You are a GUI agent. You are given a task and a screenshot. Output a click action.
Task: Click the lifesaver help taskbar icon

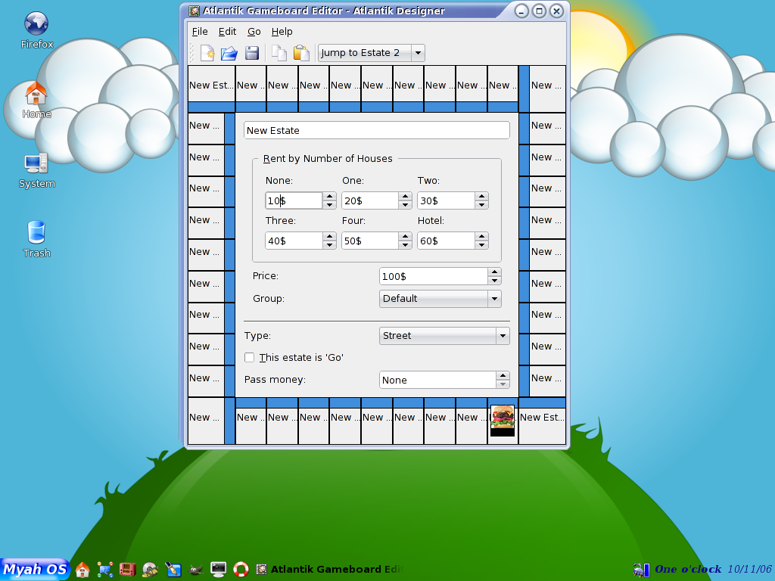(241, 570)
